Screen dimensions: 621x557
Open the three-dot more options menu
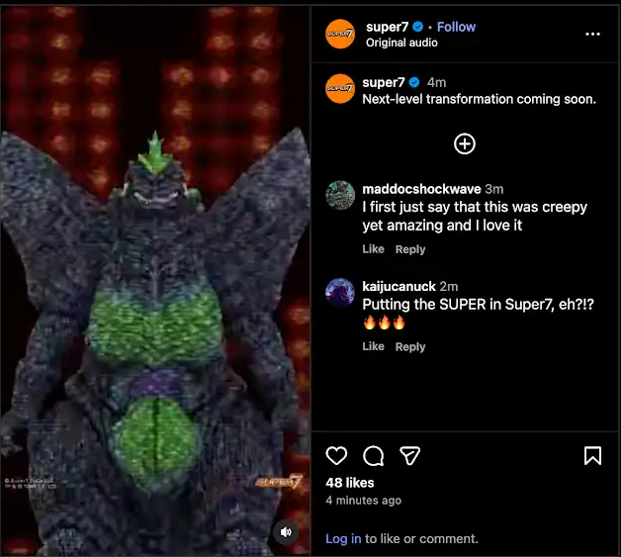pyautogui.click(x=592, y=34)
